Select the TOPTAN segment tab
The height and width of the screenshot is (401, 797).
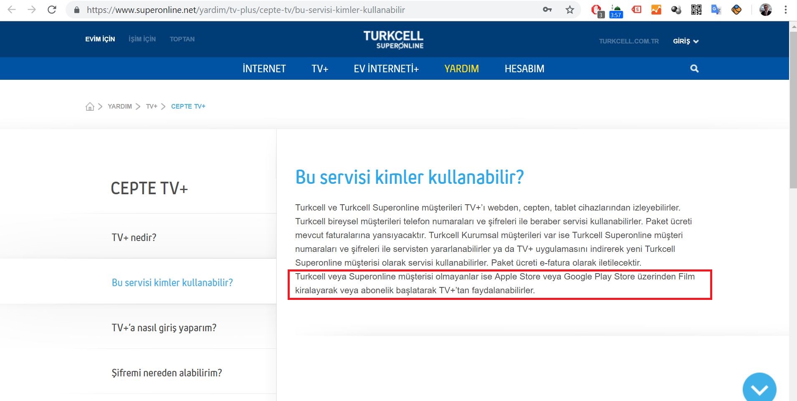pos(182,39)
